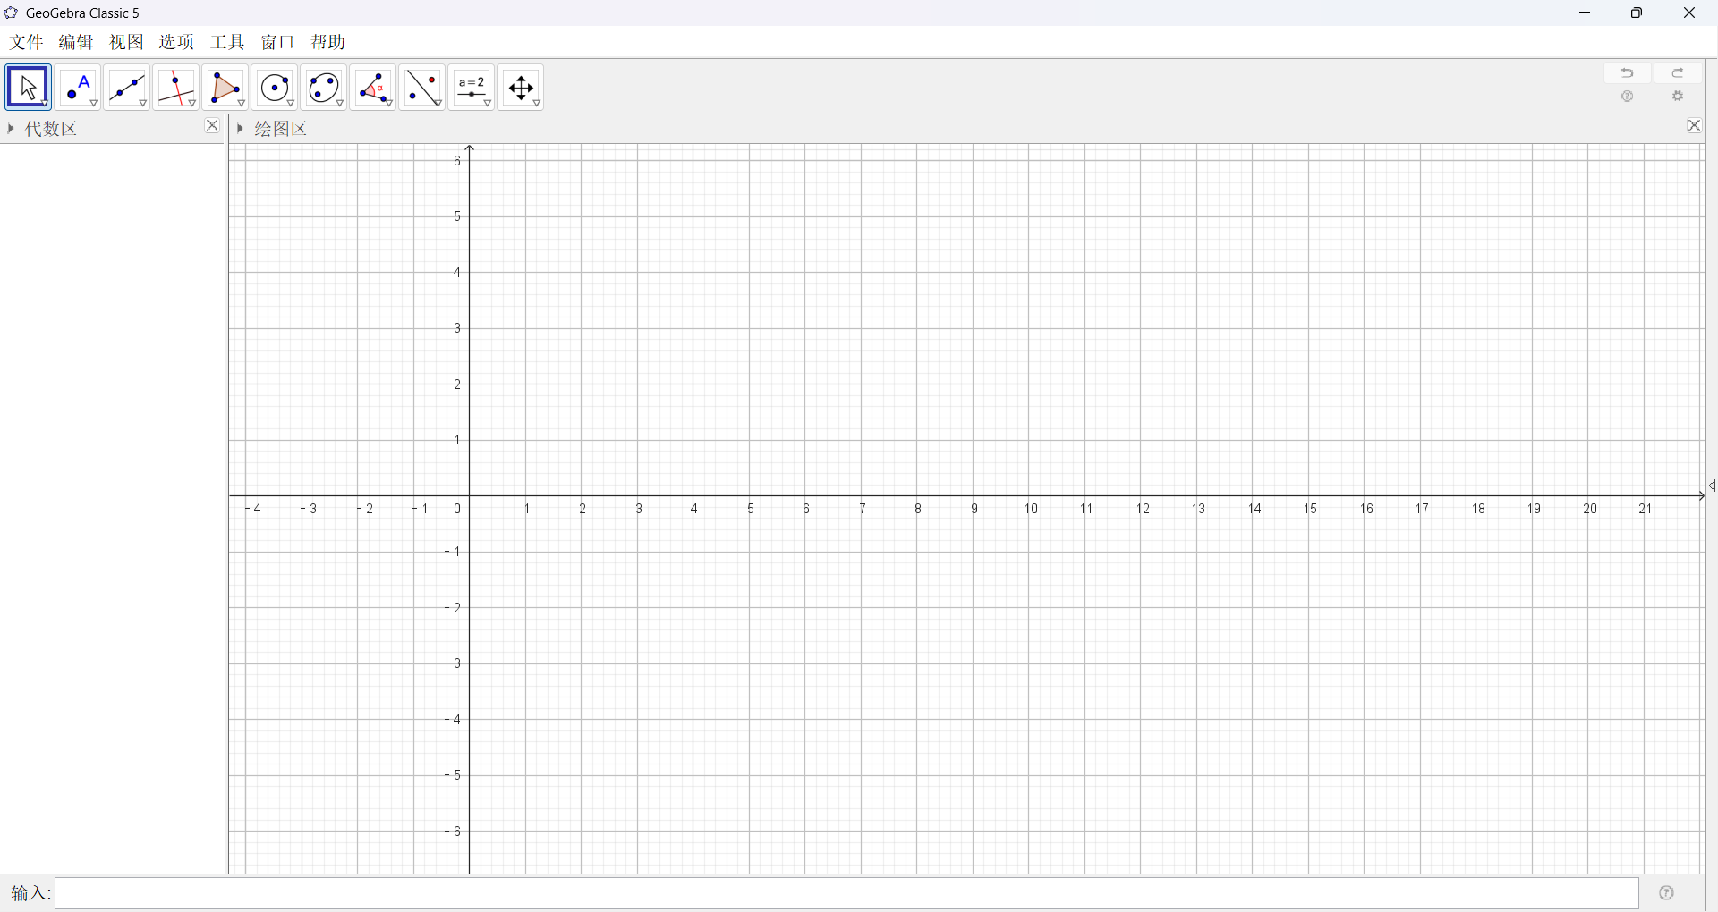This screenshot has width=1718, height=912.
Task: Open Line tool dropdown triangle
Action: pos(143,104)
